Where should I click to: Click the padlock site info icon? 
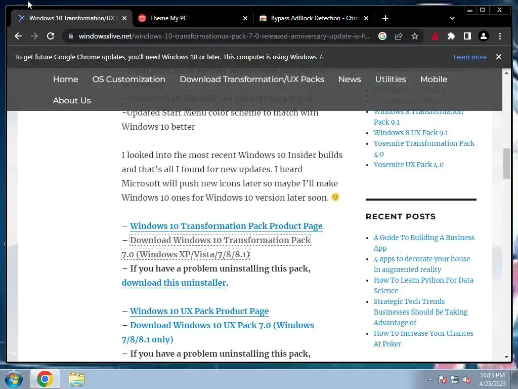pyautogui.click(x=71, y=36)
